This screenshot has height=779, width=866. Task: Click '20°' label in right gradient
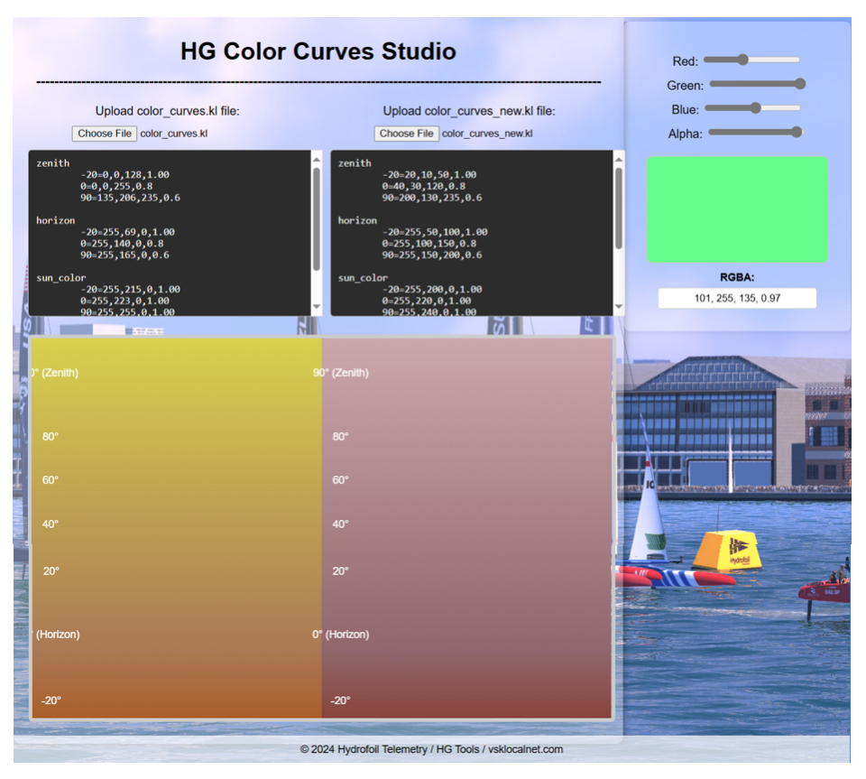(x=340, y=571)
